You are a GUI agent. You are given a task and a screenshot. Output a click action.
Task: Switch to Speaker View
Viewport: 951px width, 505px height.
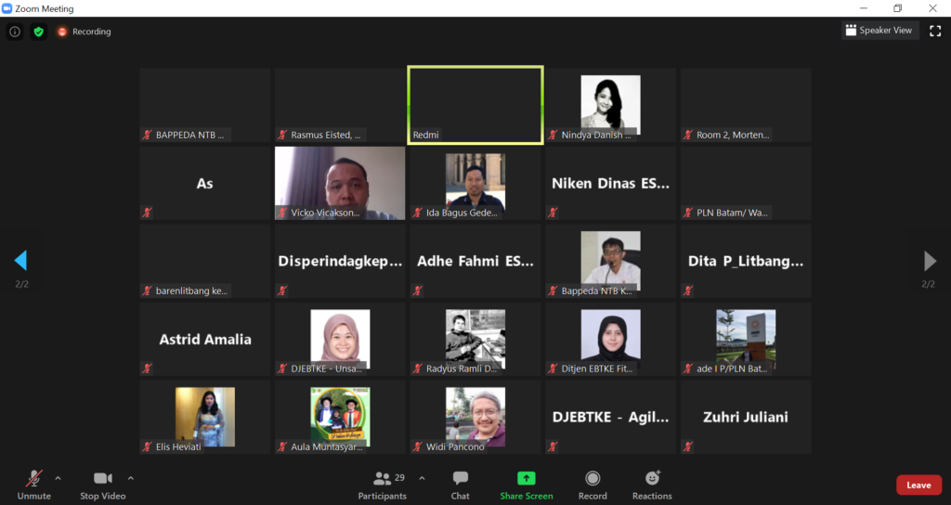(879, 31)
